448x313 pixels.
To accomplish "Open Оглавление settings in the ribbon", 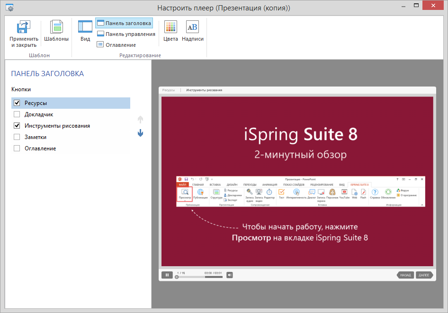I will point(116,45).
